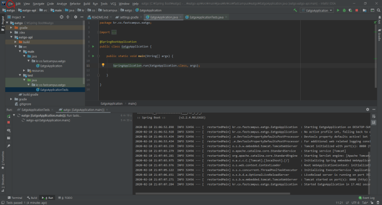Screen dimensions: 382x205
Task: Collapse the src folder
Action: click(x=15, y=47)
